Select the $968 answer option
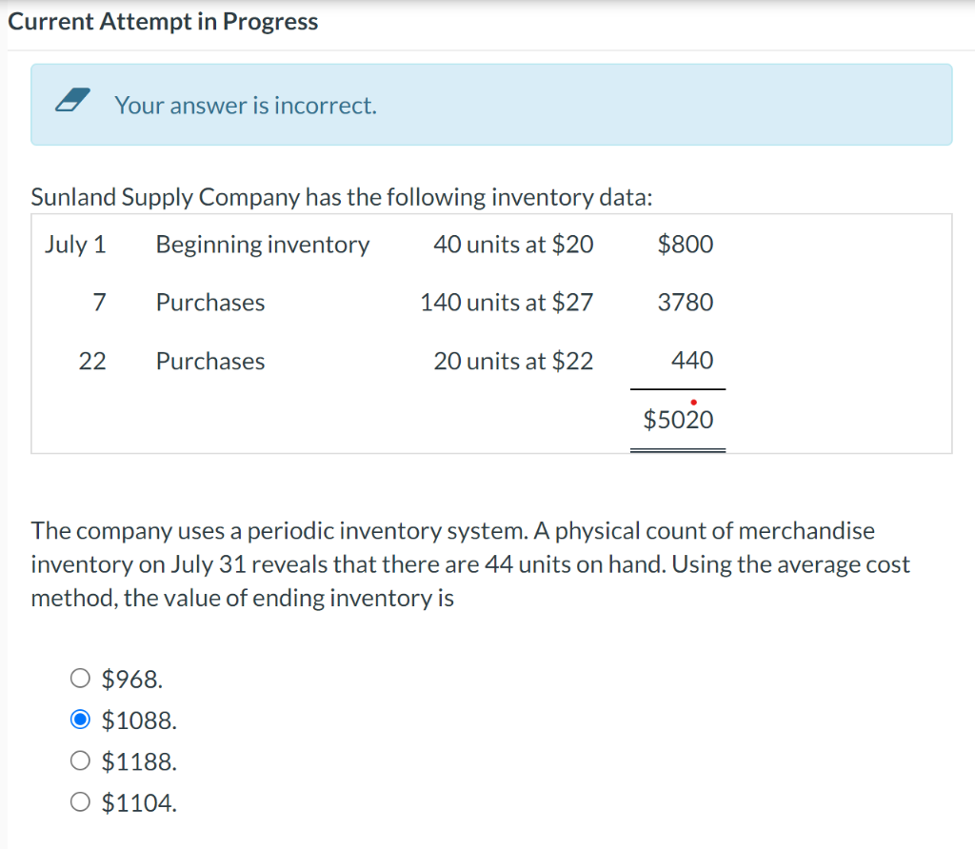This screenshot has height=849, width=975. (80, 678)
